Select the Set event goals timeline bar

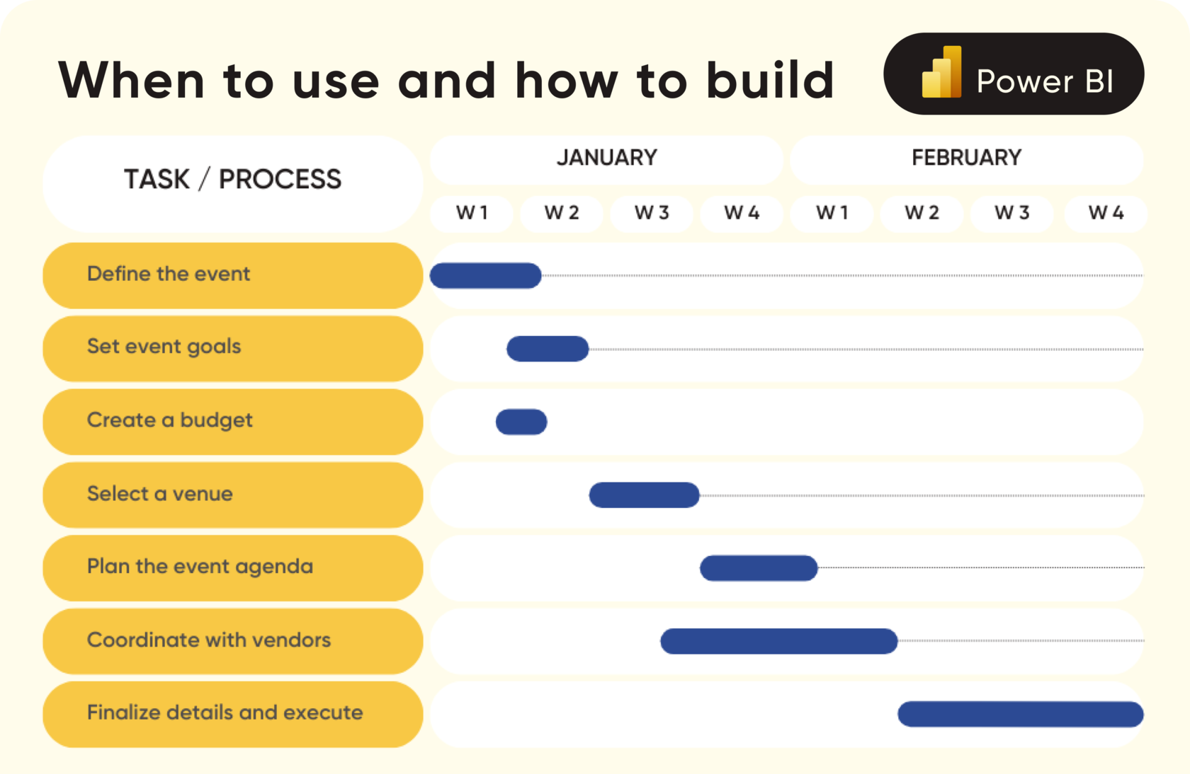pyautogui.click(x=548, y=349)
